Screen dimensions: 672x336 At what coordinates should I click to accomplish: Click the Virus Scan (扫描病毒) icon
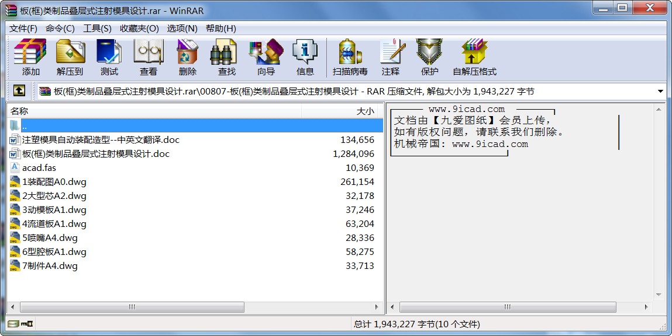[x=350, y=57]
